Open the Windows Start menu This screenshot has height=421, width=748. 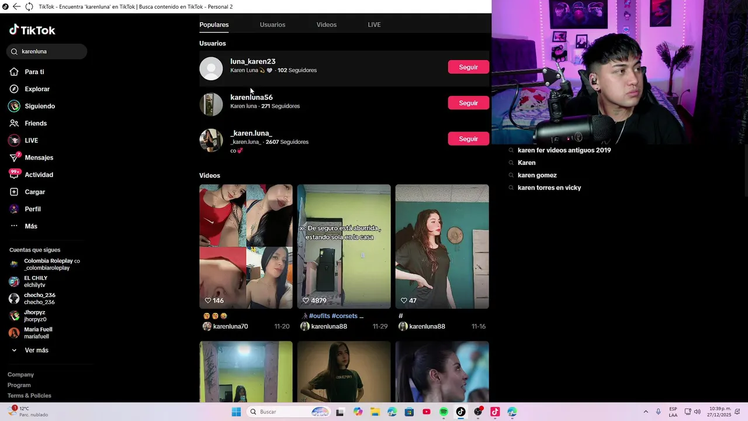pos(236,412)
